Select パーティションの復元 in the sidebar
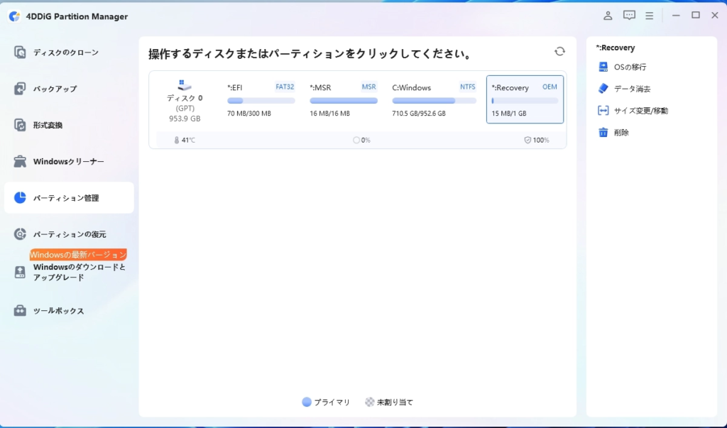 (x=69, y=234)
